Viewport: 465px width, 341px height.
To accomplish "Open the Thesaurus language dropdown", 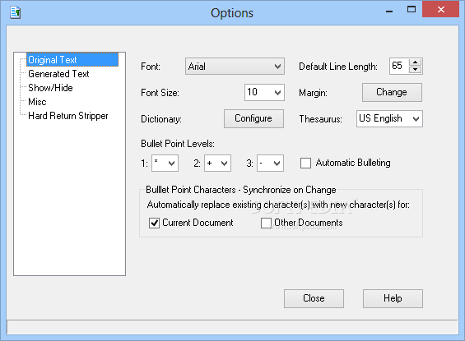I will pos(389,118).
